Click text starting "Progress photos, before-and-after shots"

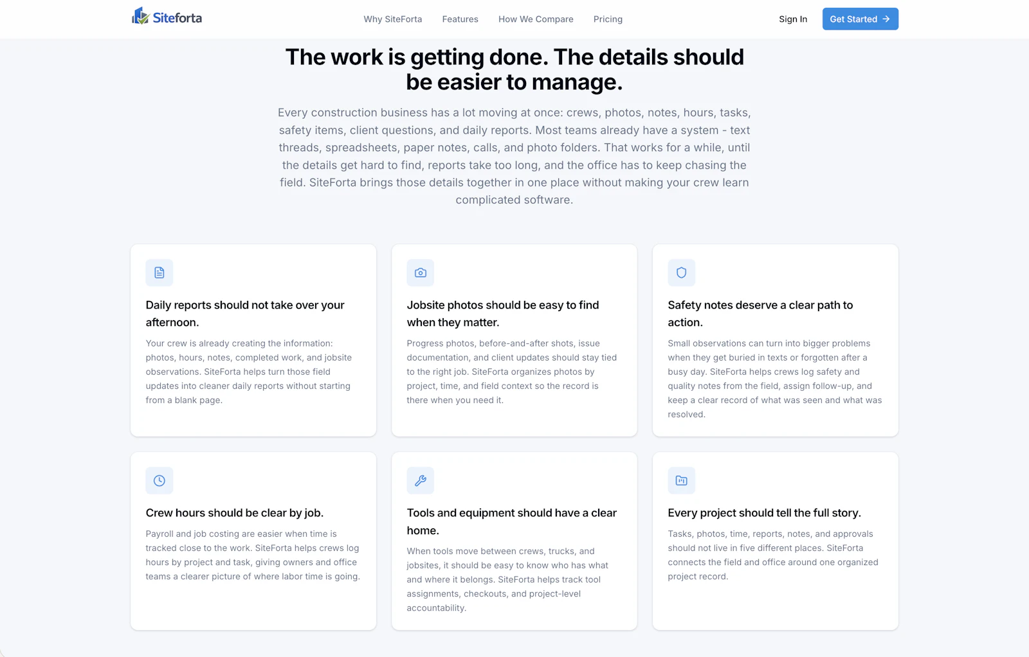[512, 372]
